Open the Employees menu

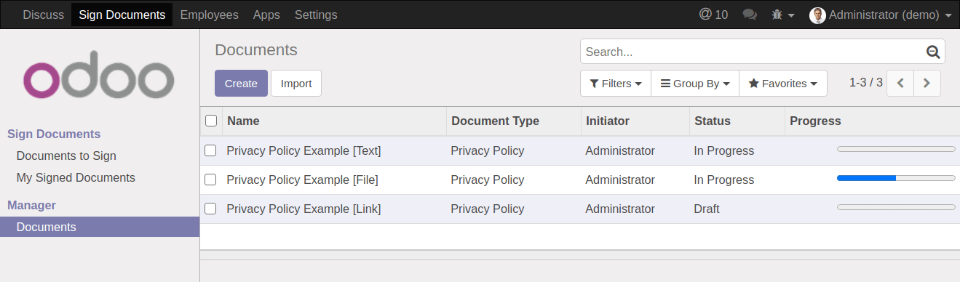point(209,15)
